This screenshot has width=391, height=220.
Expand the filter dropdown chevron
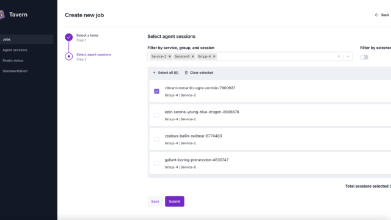[348, 56]
